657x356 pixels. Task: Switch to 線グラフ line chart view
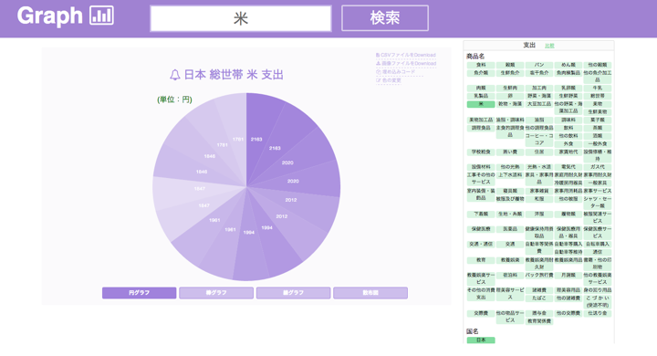[293, 293]
